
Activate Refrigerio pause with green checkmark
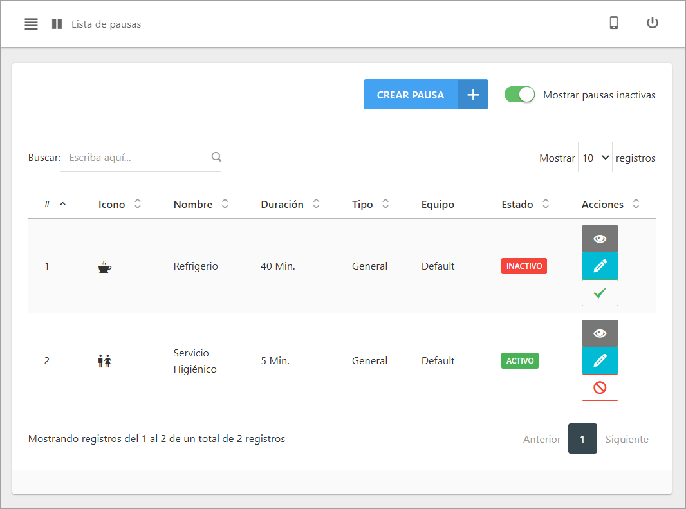pyautogui.click(x=600, y=293)
